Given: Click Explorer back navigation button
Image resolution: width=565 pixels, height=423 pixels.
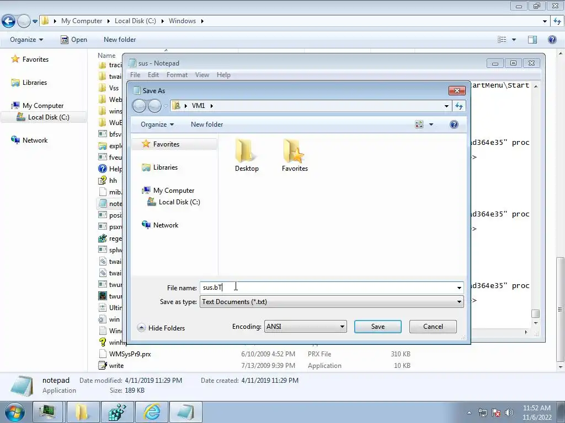Looking at the screenshot, I should 9,21.
